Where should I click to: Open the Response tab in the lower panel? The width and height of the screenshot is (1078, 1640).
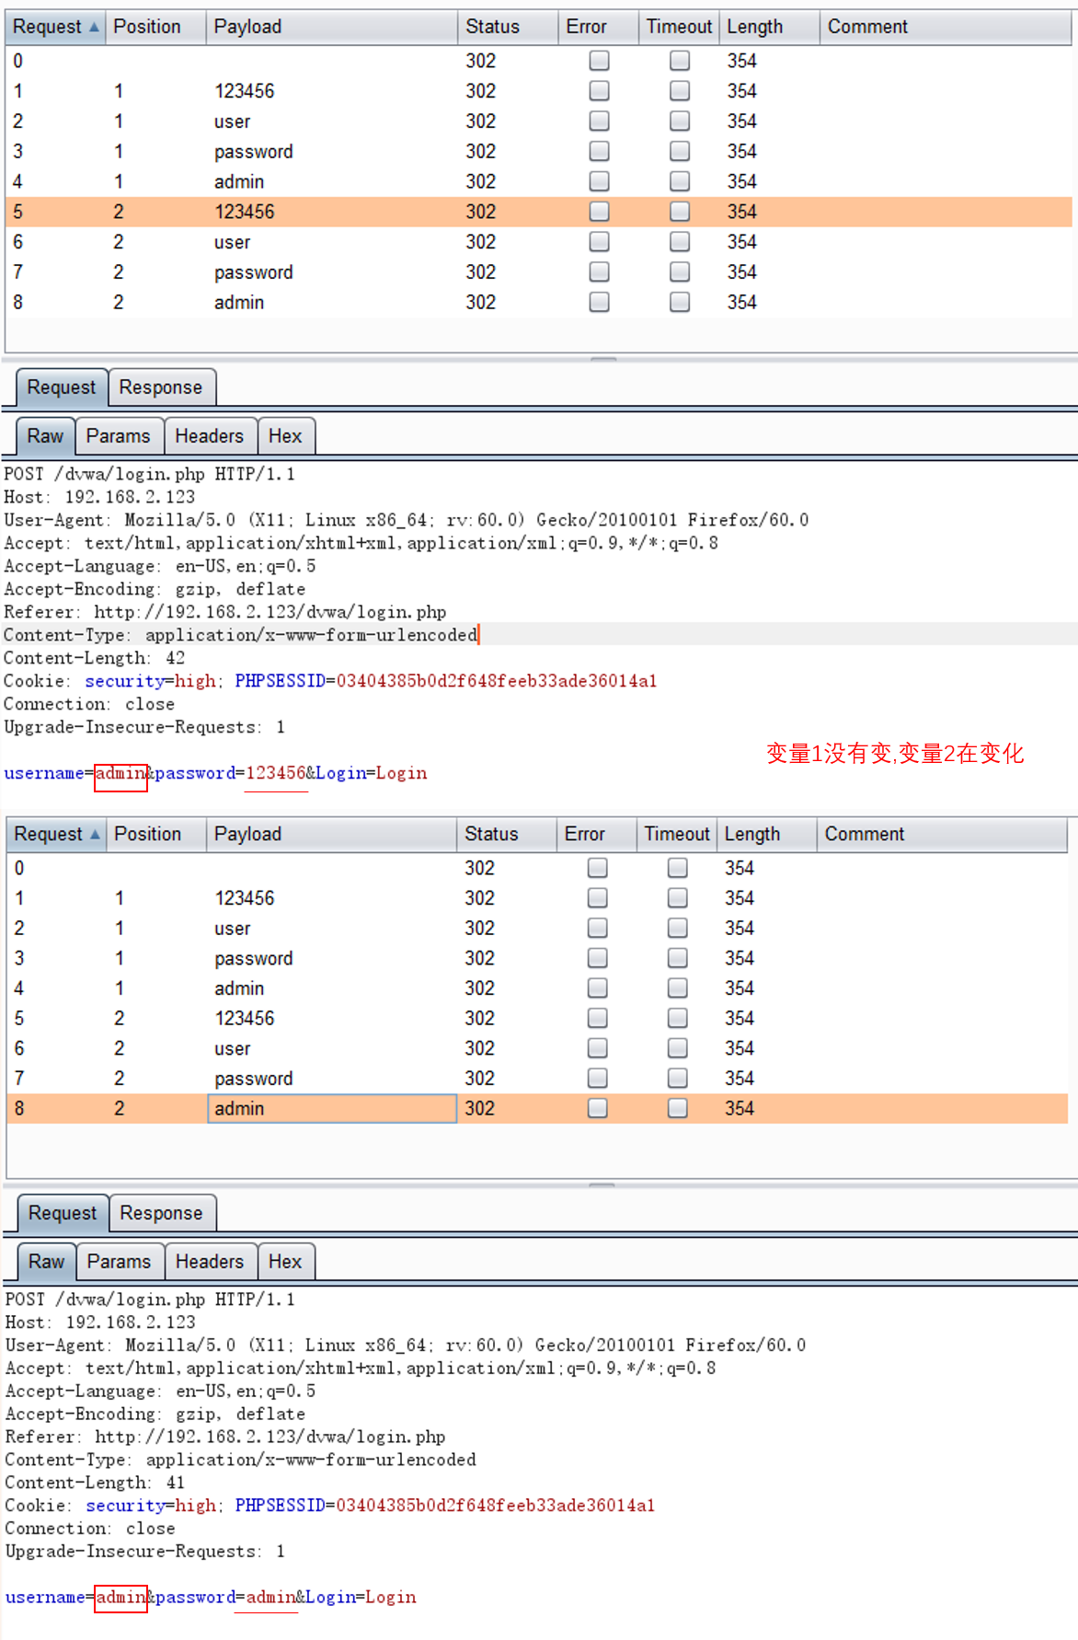pyautogui.click(x=161, y=1213)
